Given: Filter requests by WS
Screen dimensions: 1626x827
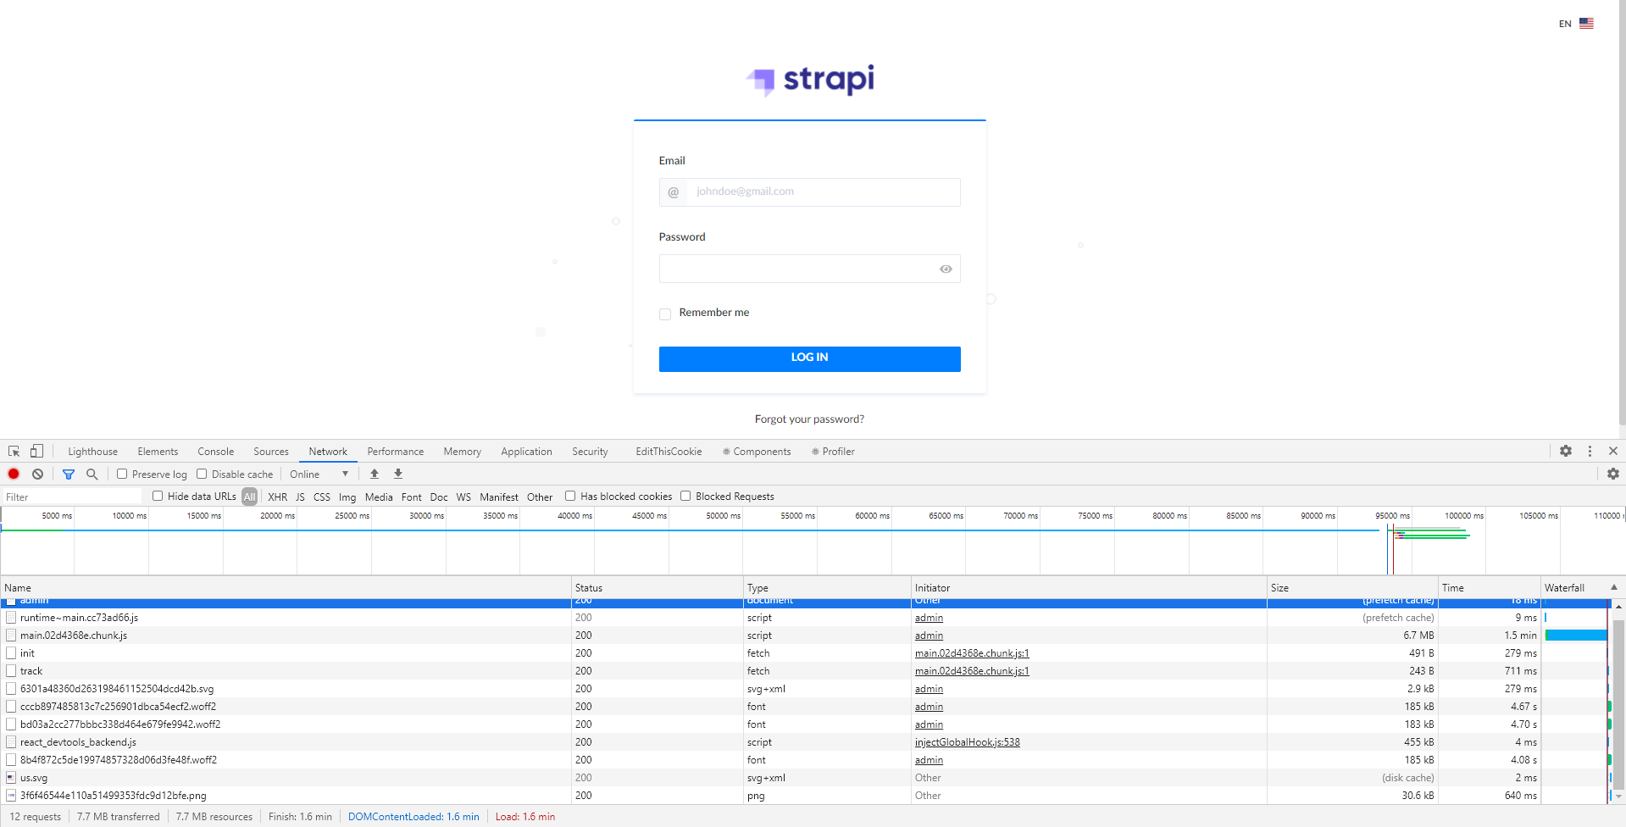Looking at the screenshot, I should point(463,497).
